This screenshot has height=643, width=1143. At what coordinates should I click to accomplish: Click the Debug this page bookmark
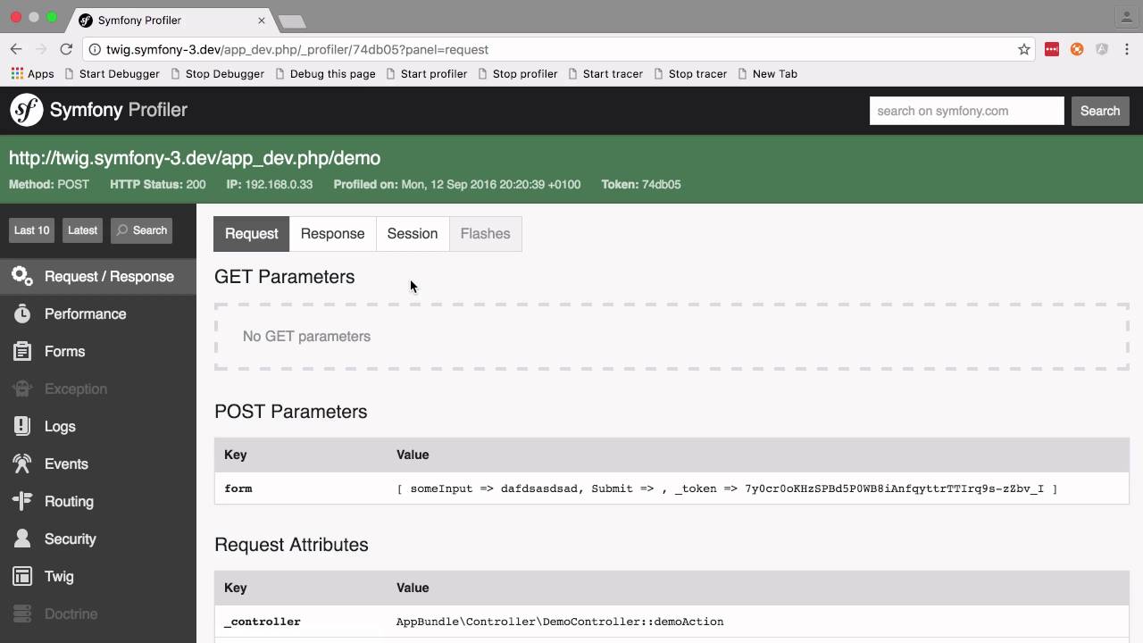tap(325, 73)
